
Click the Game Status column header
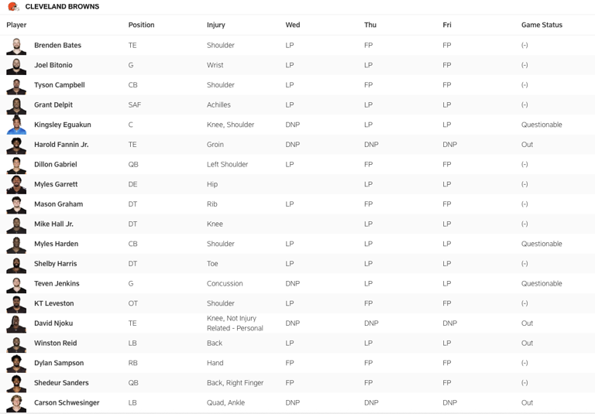pyautogui.click(x=542, y=25)
